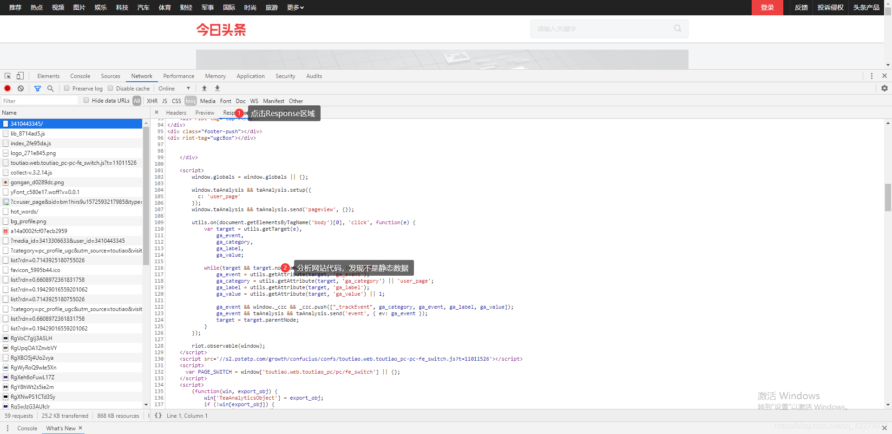The image size is (892, 434).
Task: Open the Performance panel
Action: coord(179,76)
